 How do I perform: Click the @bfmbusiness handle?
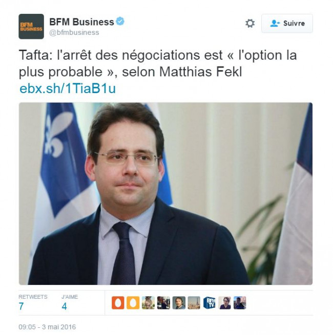click(74, 32)
